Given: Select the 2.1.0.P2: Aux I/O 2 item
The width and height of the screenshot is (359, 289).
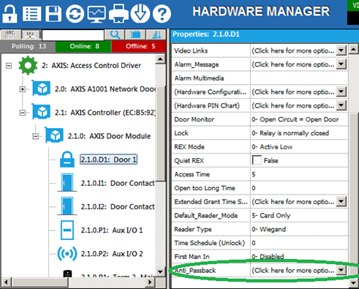Looking at the screenshot, I should [x=112, y=254].
